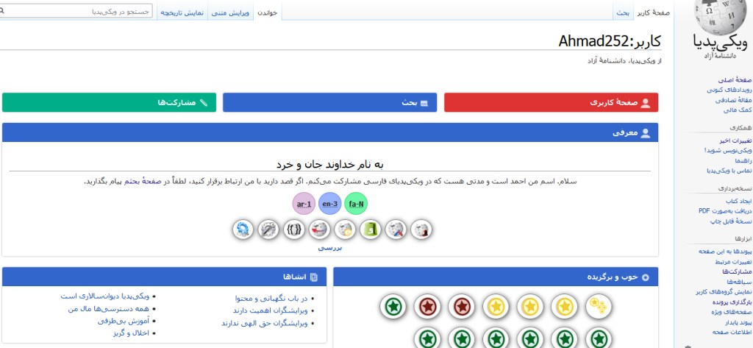Switch to the نمایش تاریخچه tab

[x=181, y=13]
